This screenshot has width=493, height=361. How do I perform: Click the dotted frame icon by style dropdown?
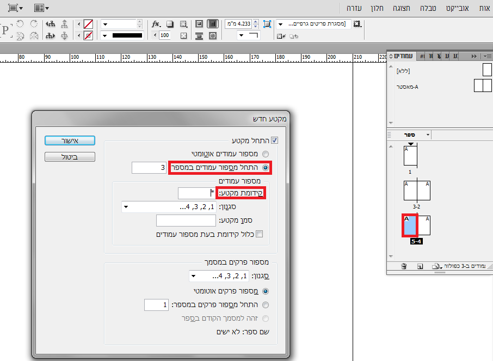pos(357,24)
